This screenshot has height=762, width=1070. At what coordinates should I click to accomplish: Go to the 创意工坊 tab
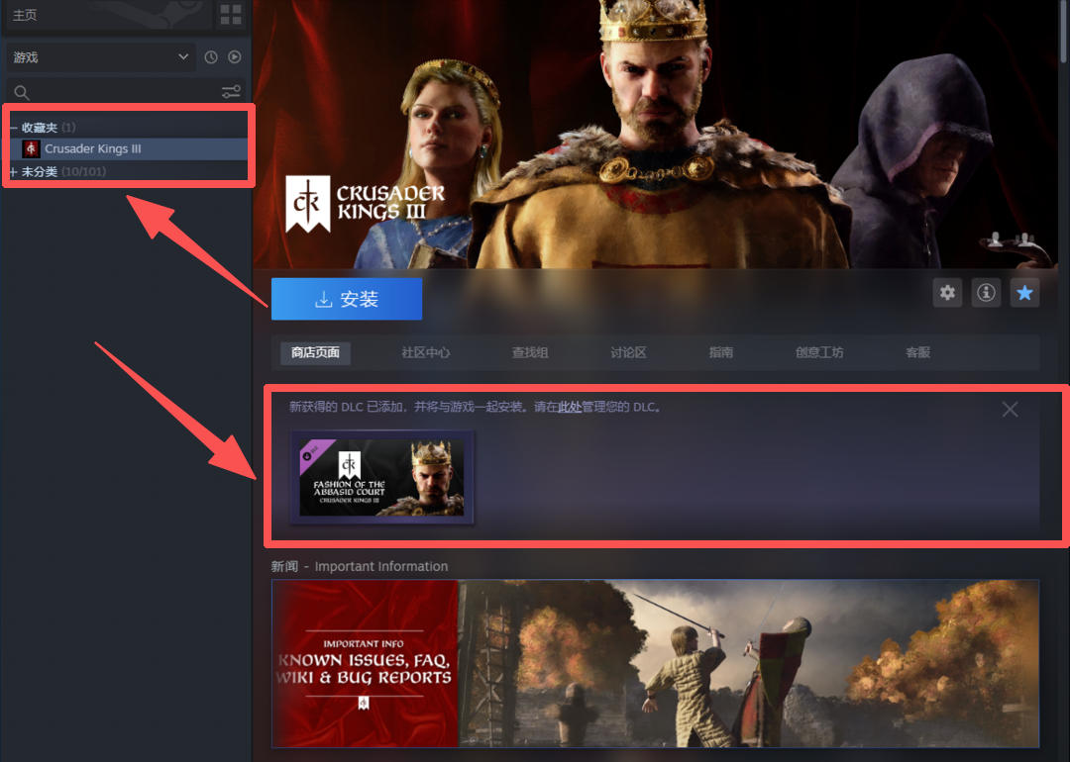[819, 352]
